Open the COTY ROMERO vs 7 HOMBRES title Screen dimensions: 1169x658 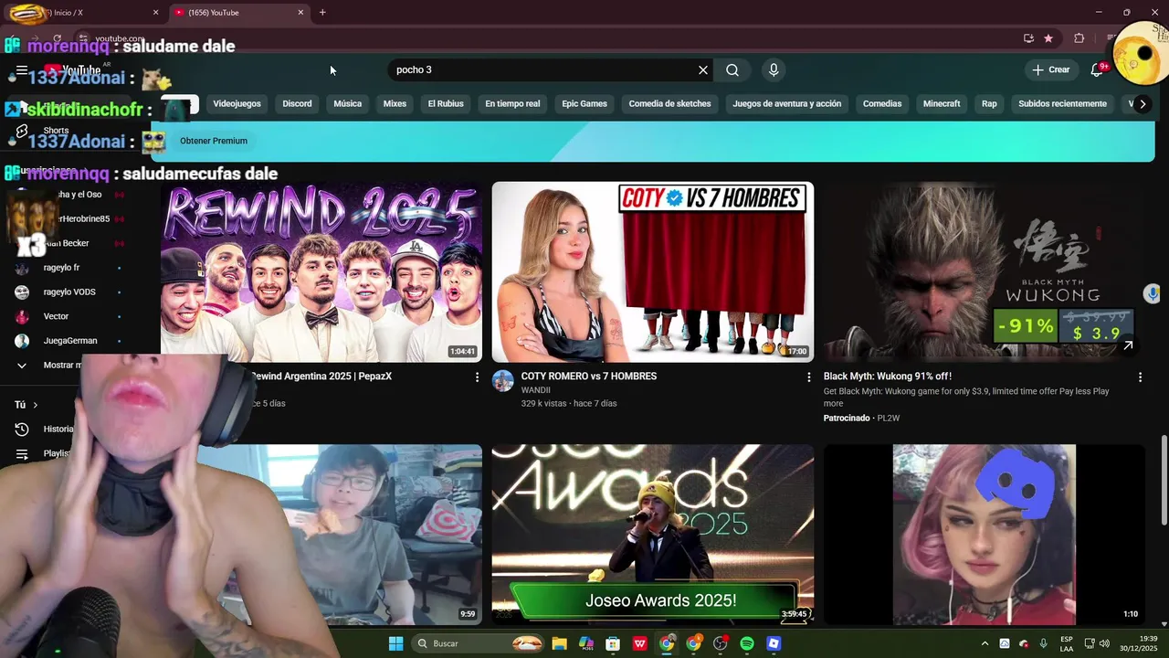589,376
